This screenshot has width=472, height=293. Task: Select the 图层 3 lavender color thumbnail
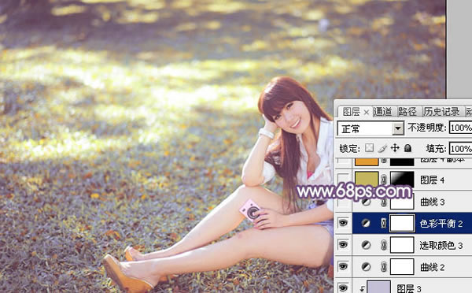click(378, 287)
